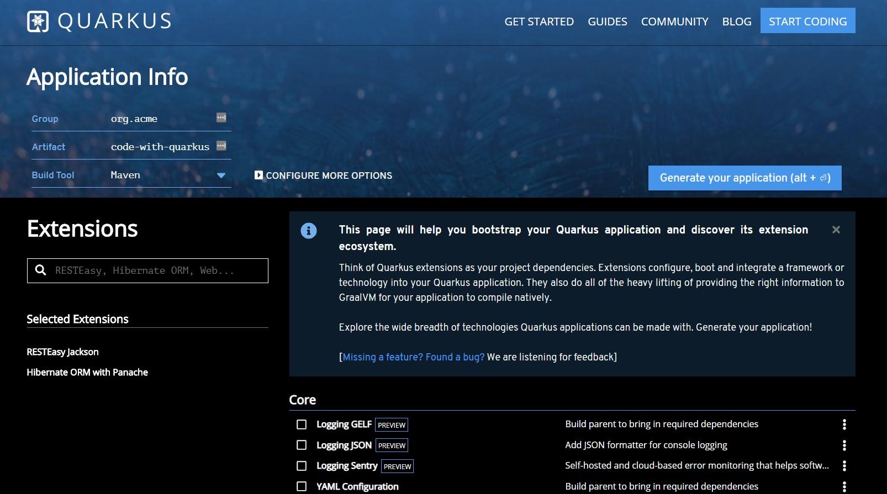Viewport: 887px width, 494px height.
Task: Focus the extensions search input field
Action: [147, 270]
